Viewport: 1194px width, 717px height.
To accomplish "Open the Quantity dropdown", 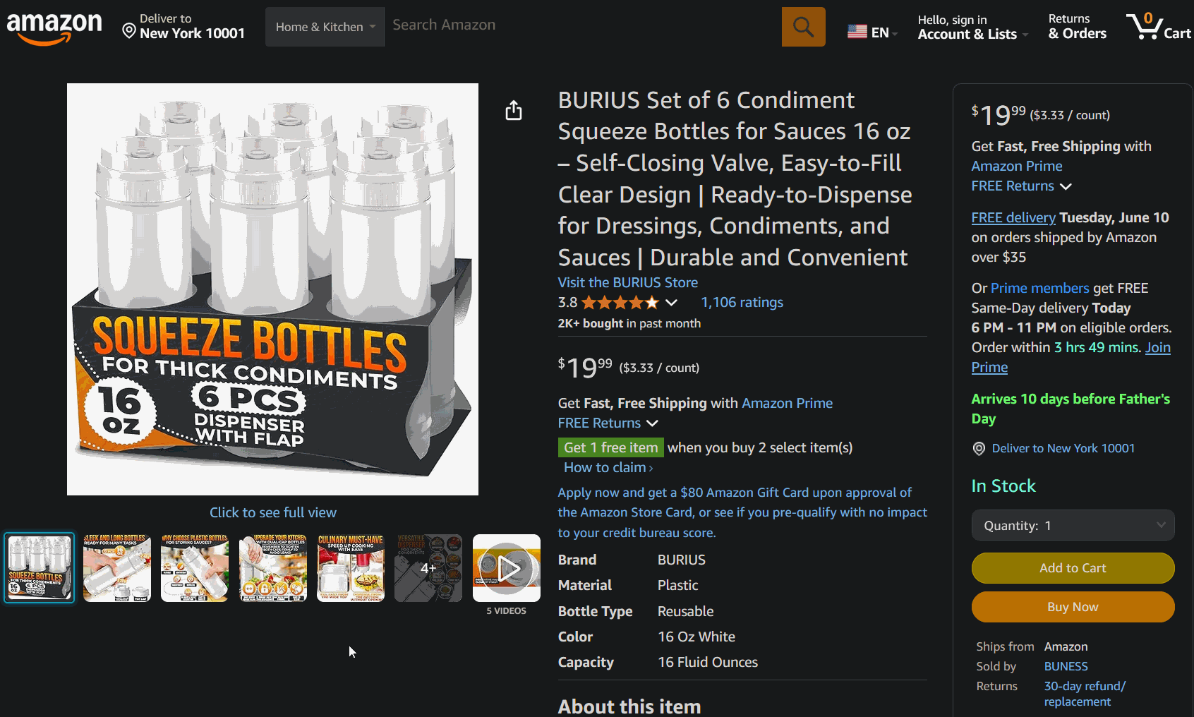I will 1073,525.
